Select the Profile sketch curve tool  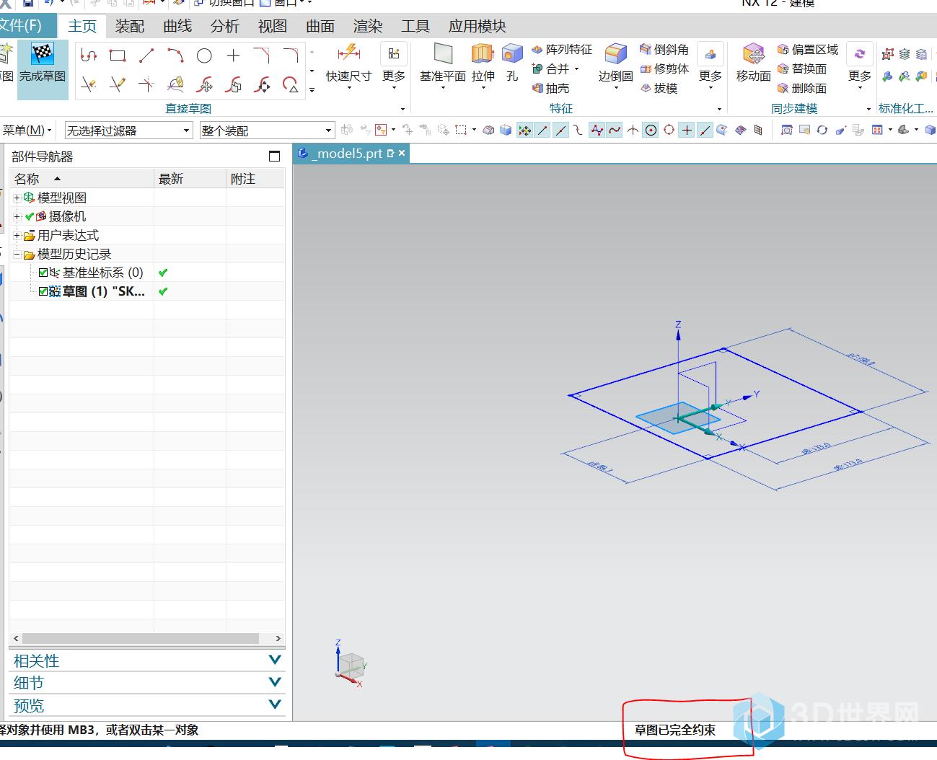pyautogui.click(x=89, y=56)
